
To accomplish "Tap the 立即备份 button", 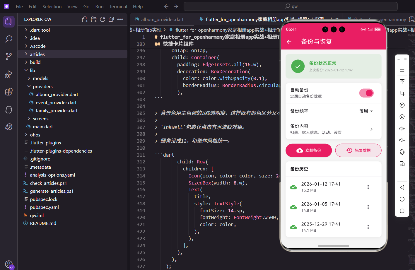I will 309,150.
